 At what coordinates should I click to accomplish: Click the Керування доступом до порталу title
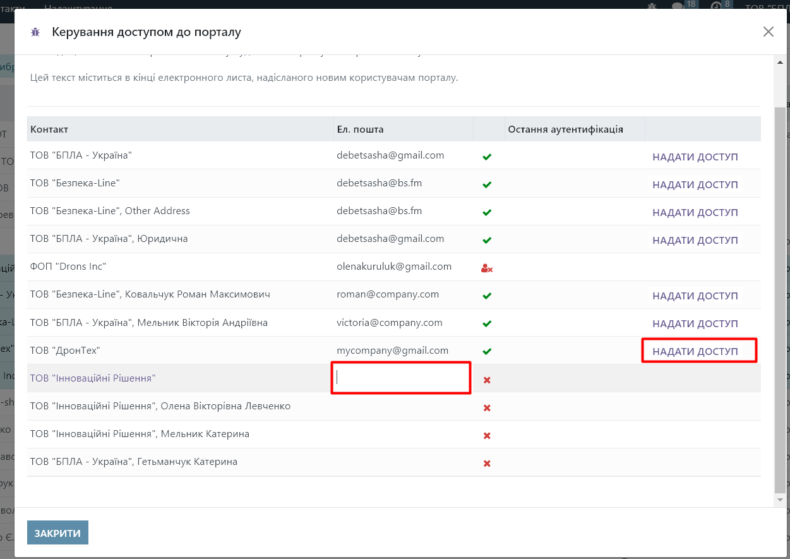147,32
